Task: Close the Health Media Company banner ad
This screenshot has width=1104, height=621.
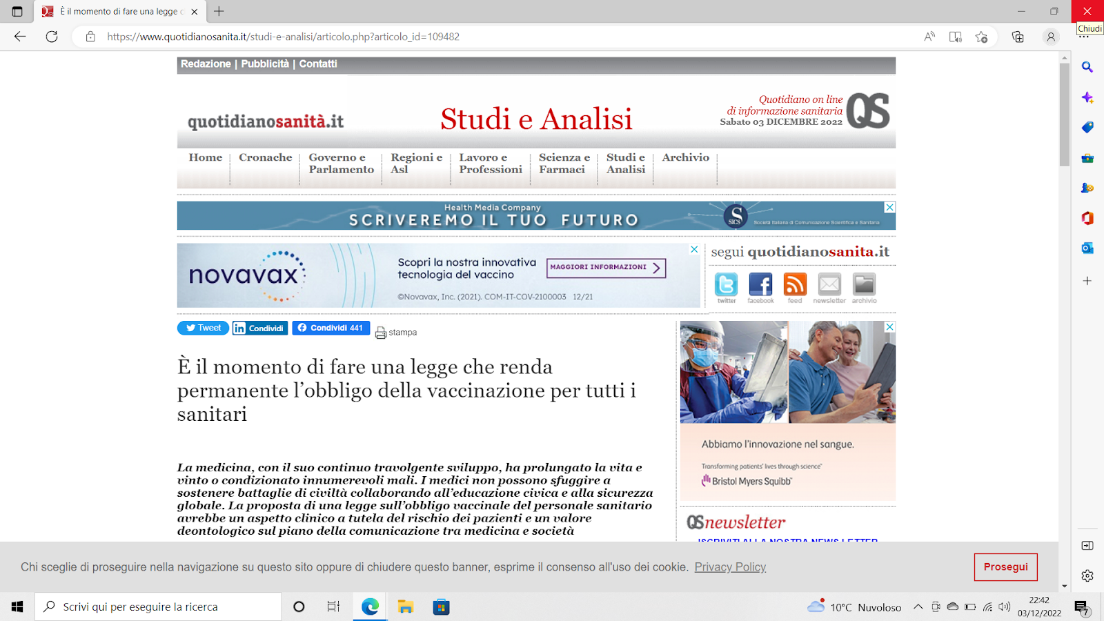Action: click(x=889, y=207)
